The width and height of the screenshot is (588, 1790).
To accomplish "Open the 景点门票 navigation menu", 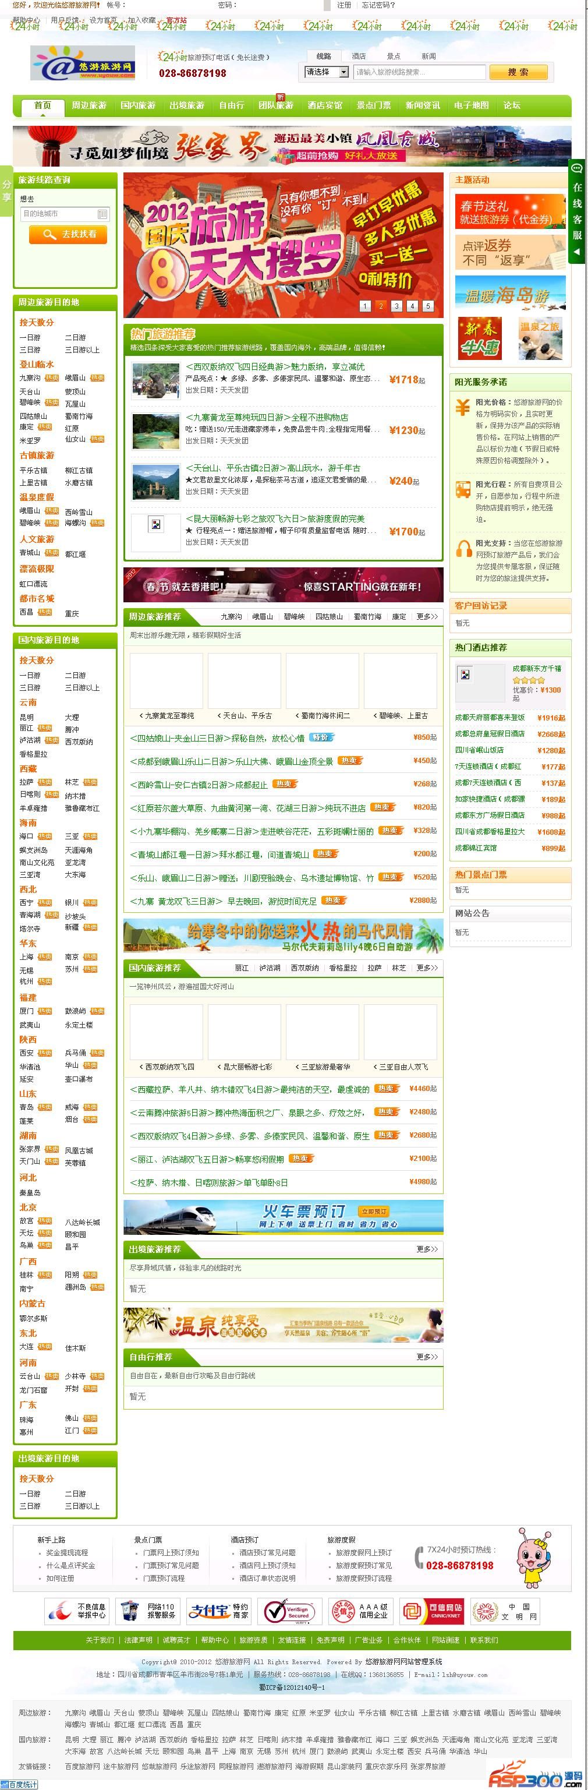I will click(x=374, y=105).
